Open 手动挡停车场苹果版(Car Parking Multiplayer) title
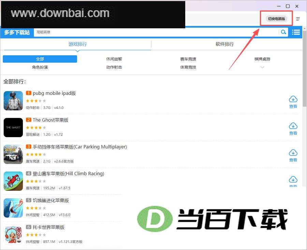Viewport: 307px width, 250px height. pyautogui.click(x=80, y=147)
